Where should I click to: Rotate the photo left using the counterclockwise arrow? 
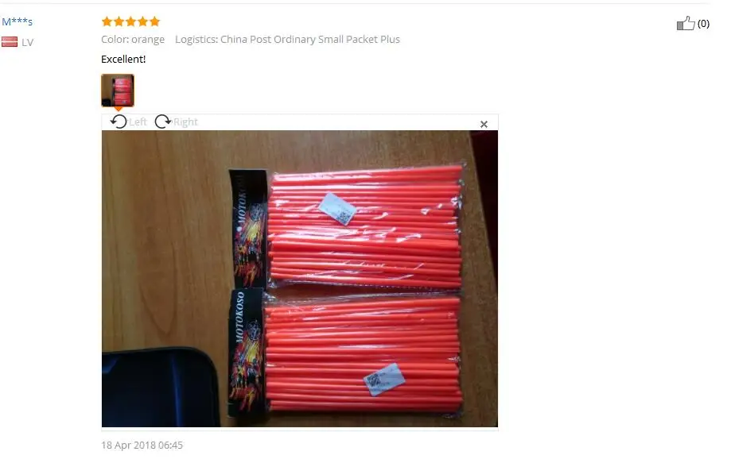(119, 122)
